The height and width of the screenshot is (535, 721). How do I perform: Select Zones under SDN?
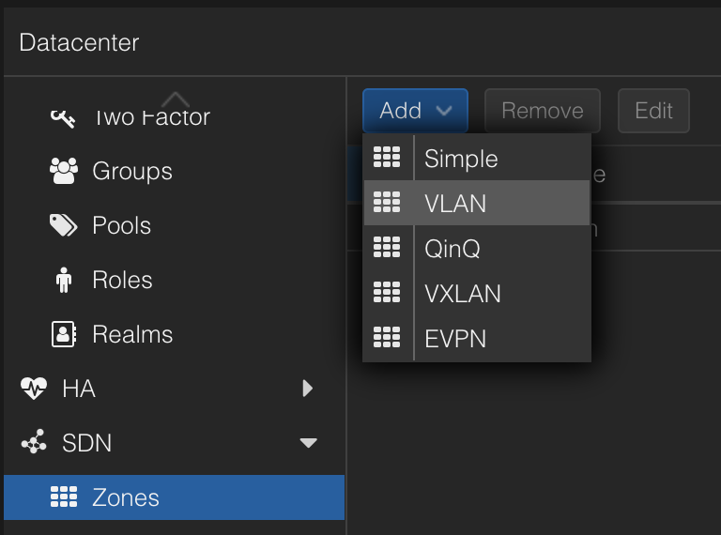pyautogui.click(x=175, y=497)
